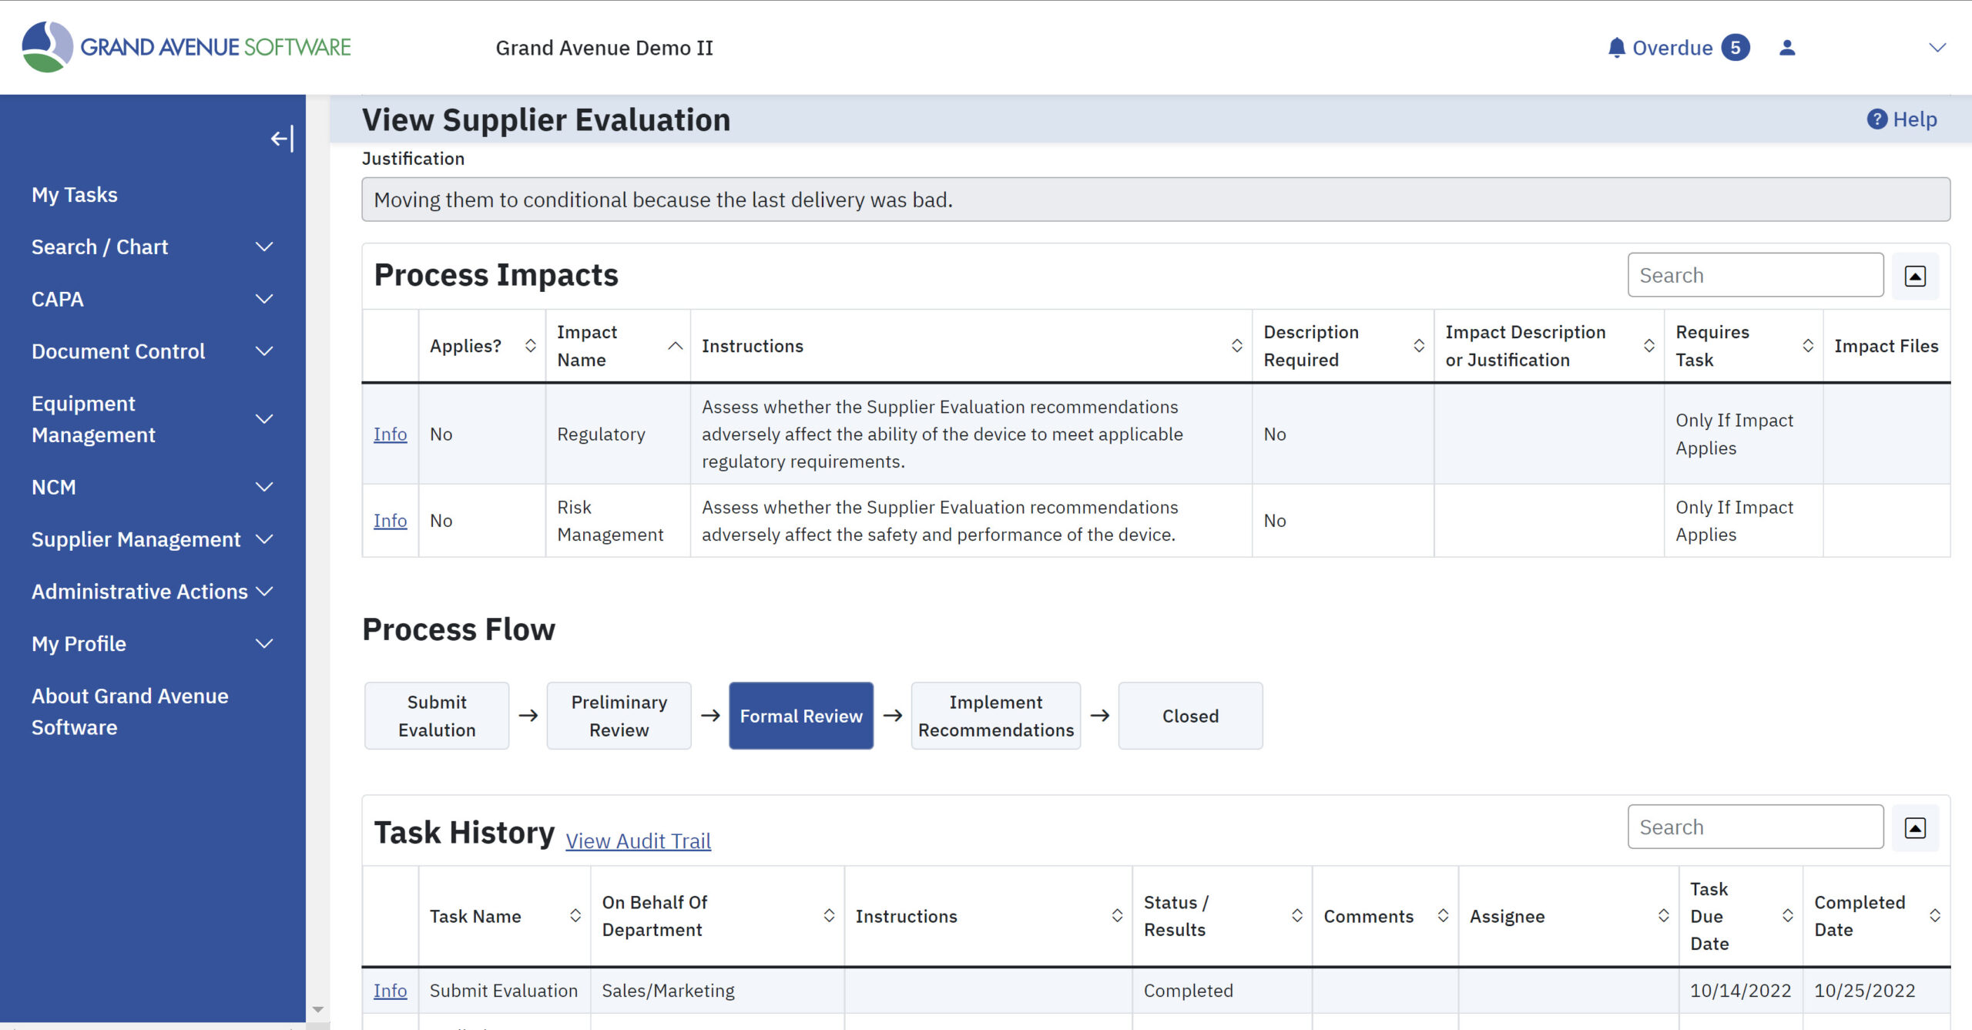This screenshot has width=1972, height=1030.
Task: Open the Overdue notifications bell
Action: tap(1616, 48)
